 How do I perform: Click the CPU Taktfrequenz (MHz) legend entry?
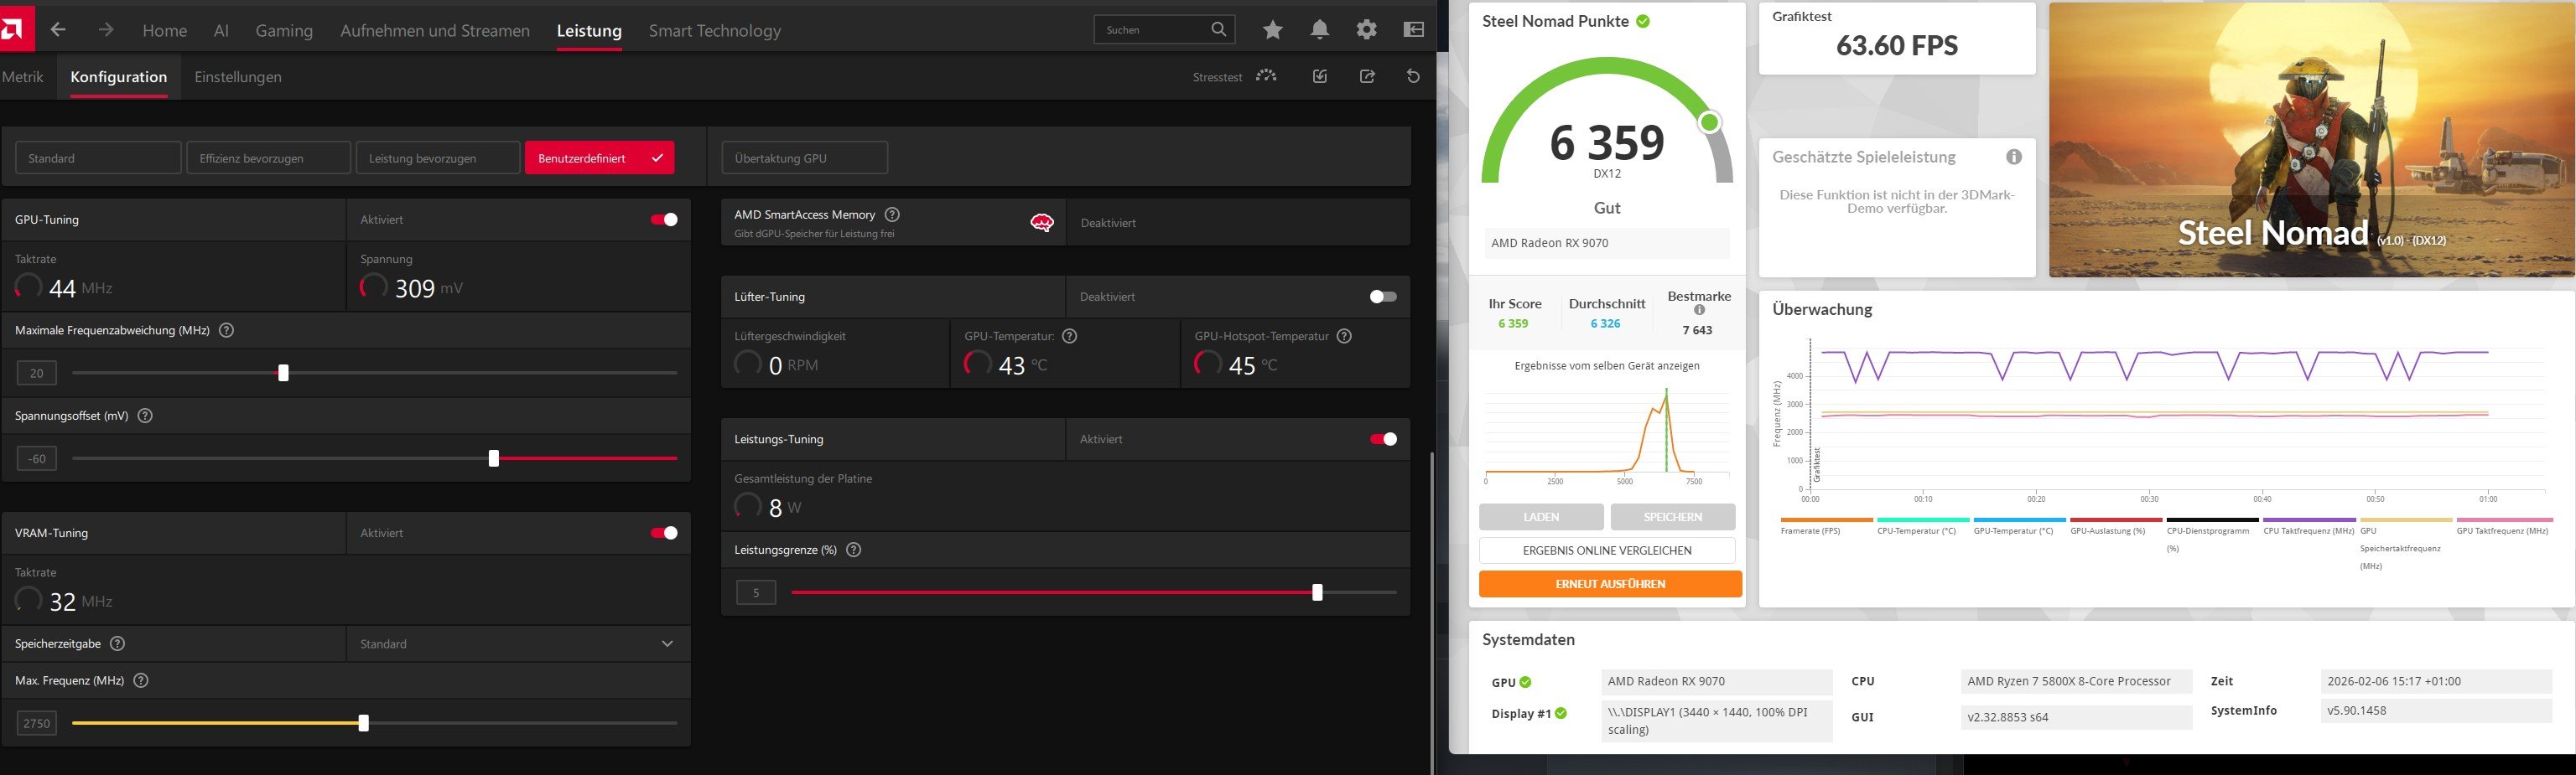2309,526
